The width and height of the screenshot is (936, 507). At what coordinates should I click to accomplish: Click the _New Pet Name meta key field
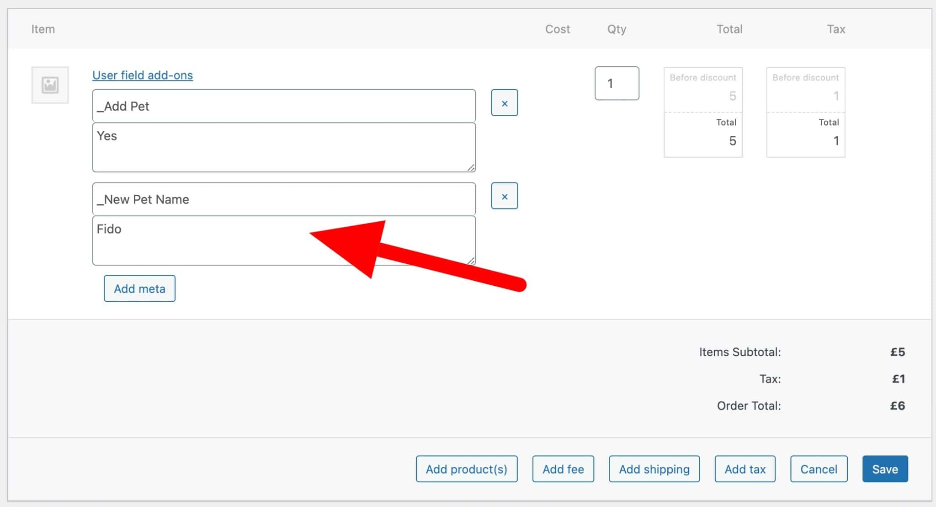pos(283,199)
